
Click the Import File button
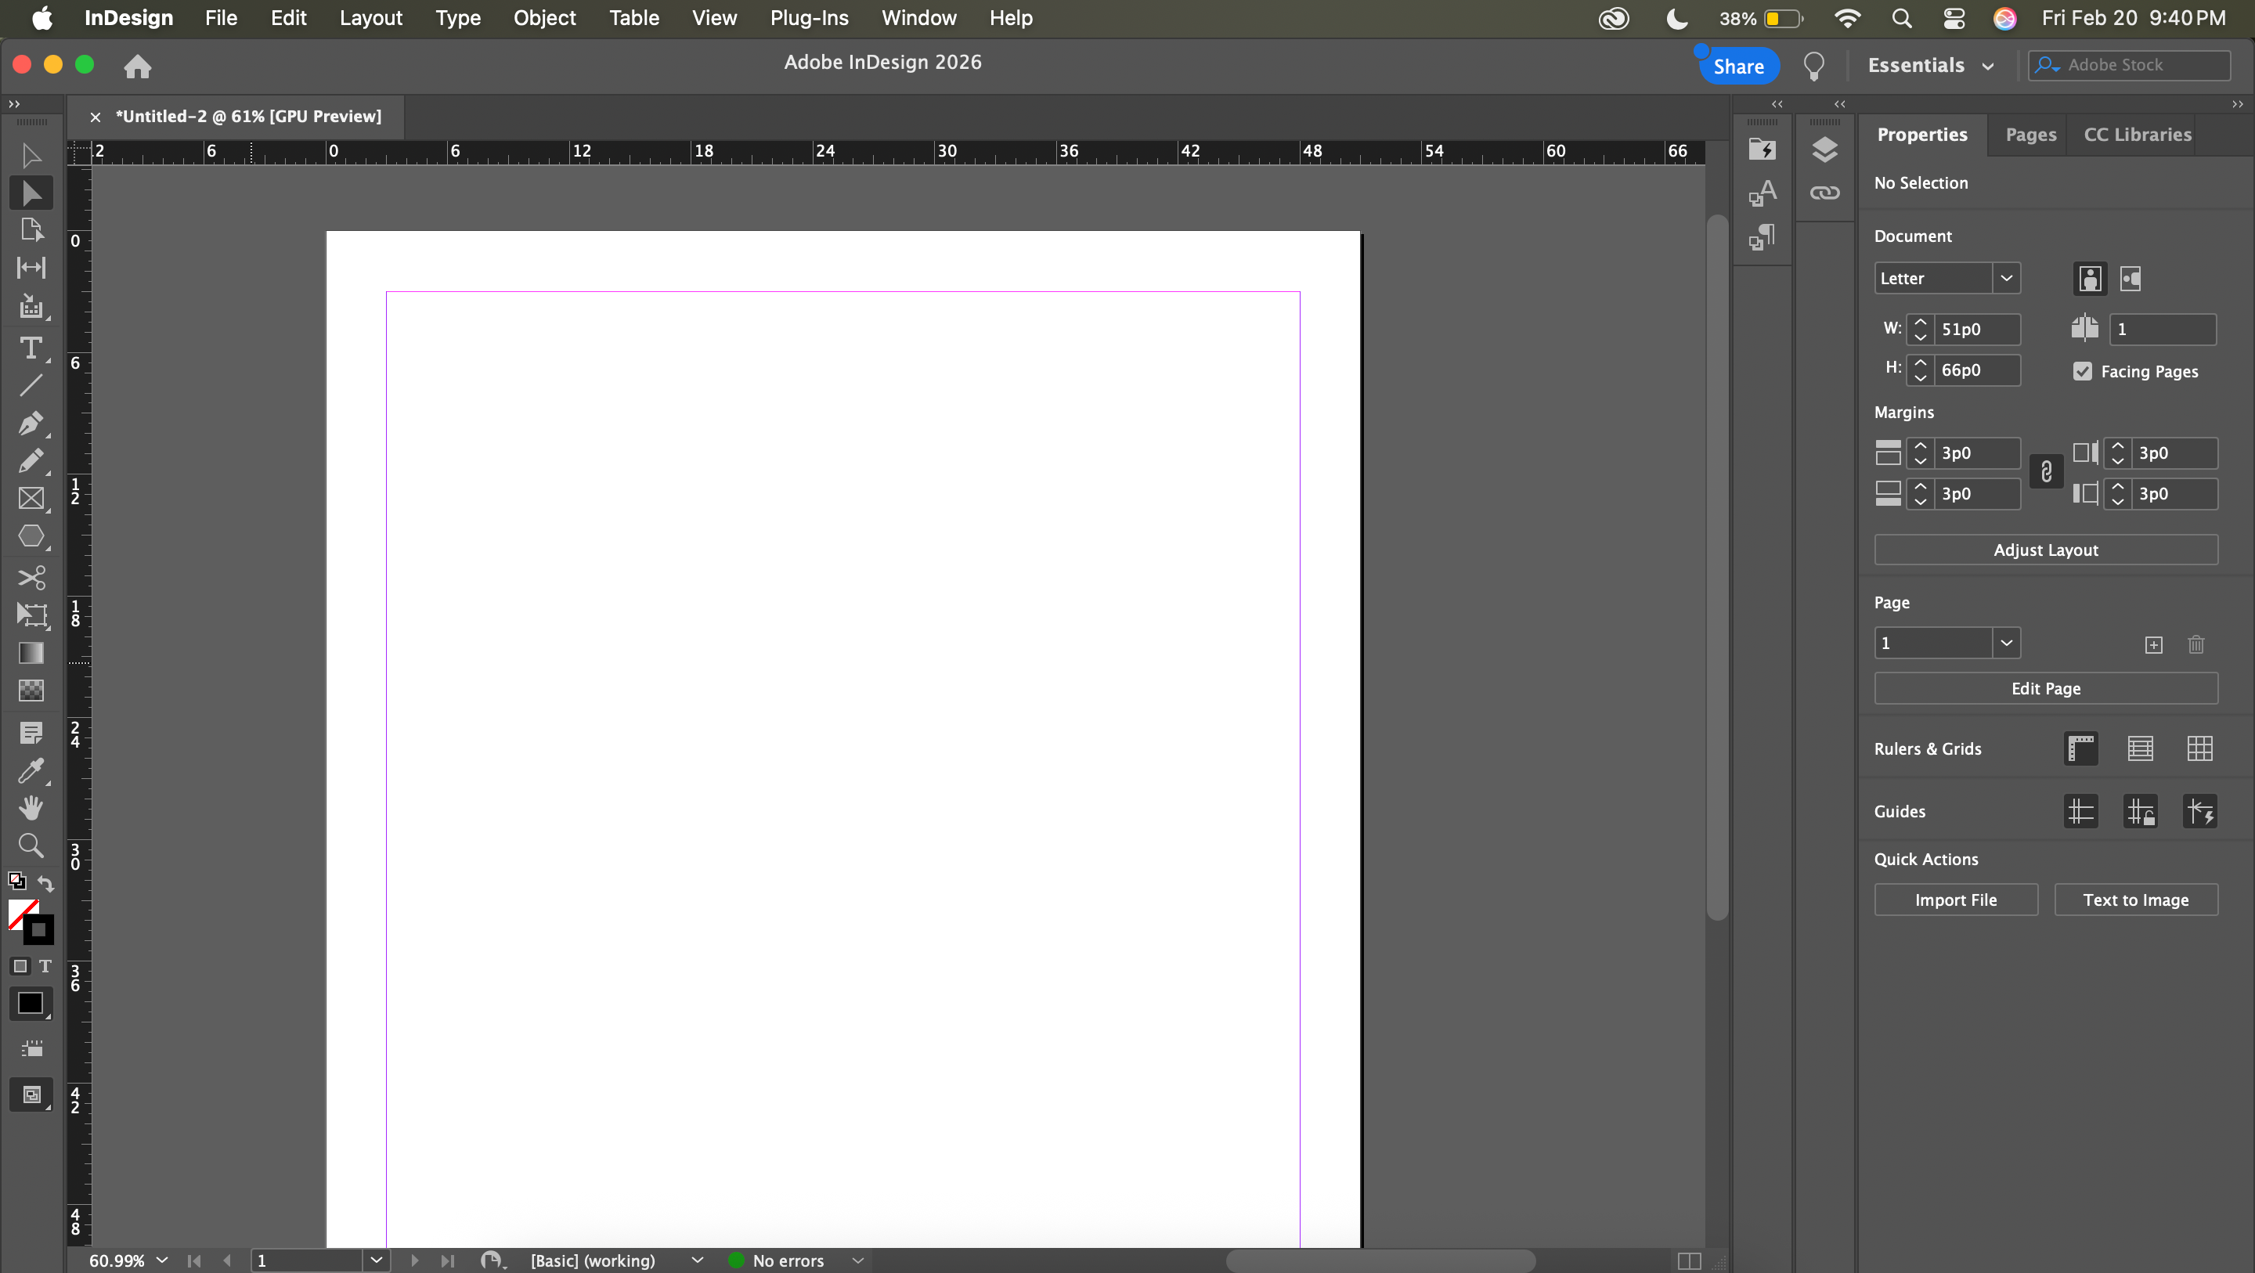pos(1955,900)
